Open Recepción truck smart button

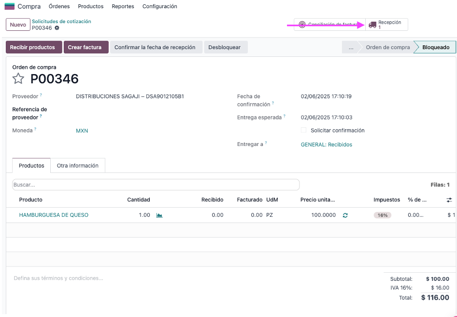(386, 25)
